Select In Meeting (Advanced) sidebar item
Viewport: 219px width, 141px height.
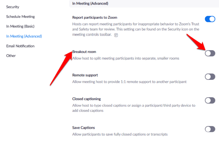tap(24, 36)
